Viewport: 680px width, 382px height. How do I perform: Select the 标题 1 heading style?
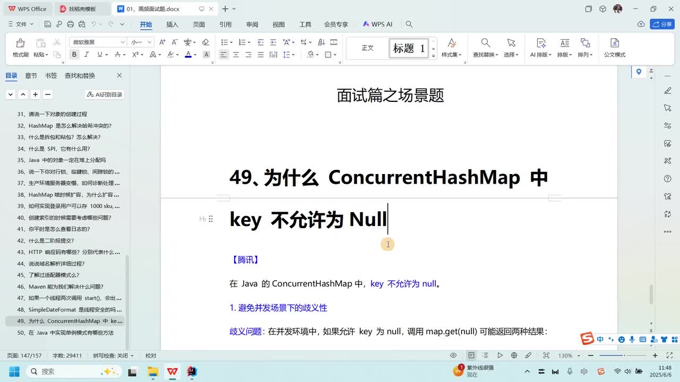pyautogui.click(x=409, y=48)
